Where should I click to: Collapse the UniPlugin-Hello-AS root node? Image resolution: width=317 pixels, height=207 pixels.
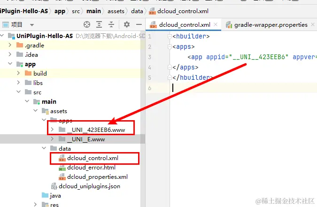[2, 36]
